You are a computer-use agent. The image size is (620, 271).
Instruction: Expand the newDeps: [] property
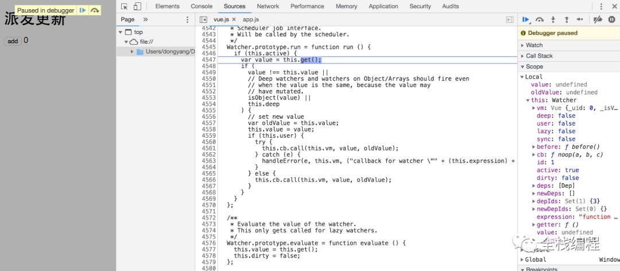click(533, 193)
